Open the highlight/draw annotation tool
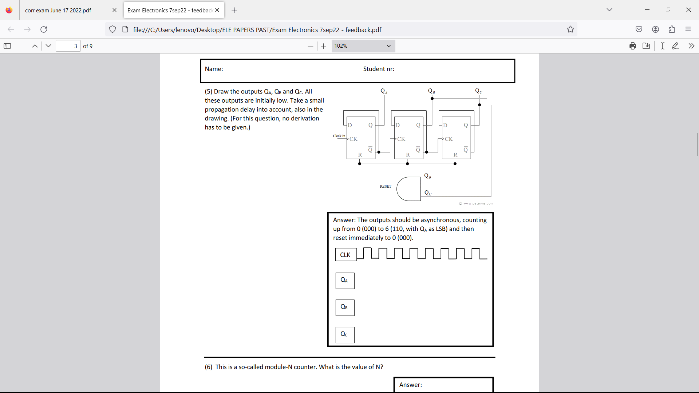 click(x=676, y=46)
